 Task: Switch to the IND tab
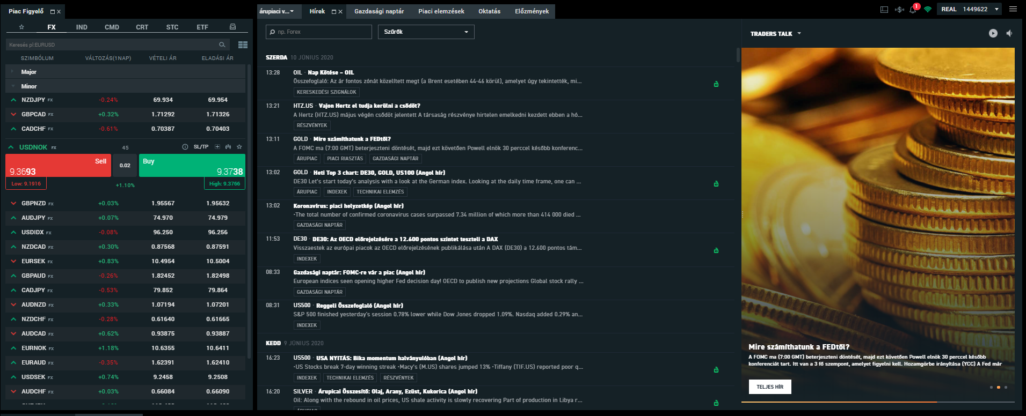(82, 27)
